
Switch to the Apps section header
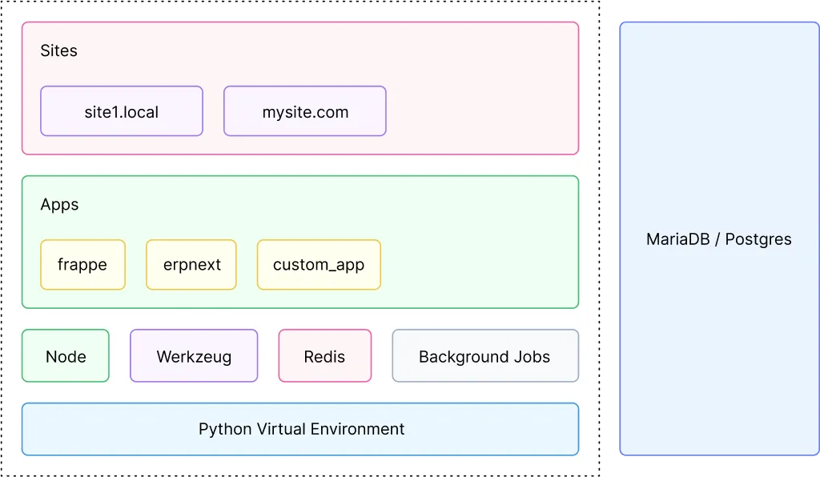pyautogui.click(x=59, y=204)
